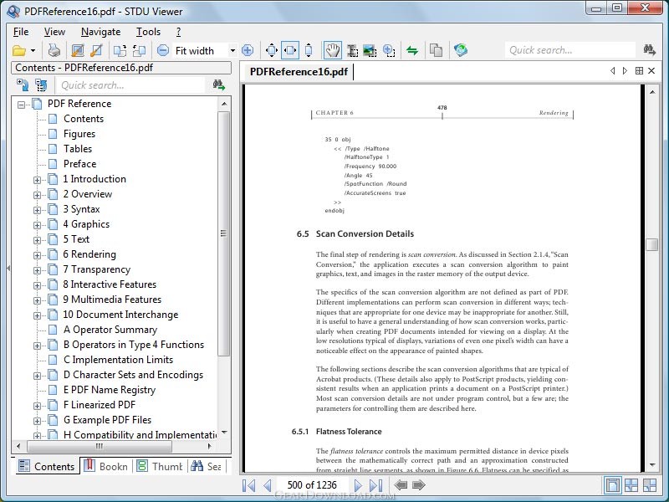Select E PDF Name Registry entry

110,390
